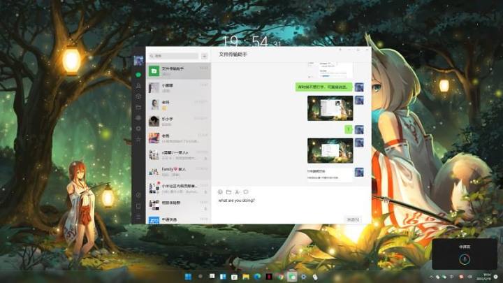The image size is (503, 283).
Task: Open the Favorites cube icon
Action: pos(138,96)
